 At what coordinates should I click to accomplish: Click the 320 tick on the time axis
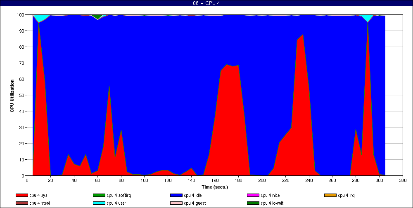tap(403, 180)
